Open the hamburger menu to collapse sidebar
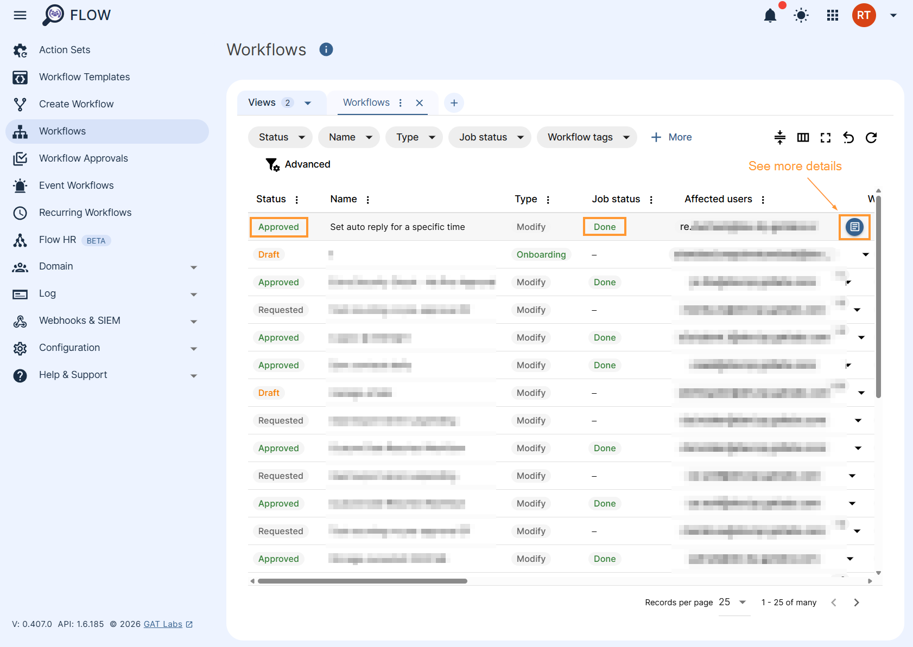This screenshot has height=647, width=913. click(x=20, y=15)
